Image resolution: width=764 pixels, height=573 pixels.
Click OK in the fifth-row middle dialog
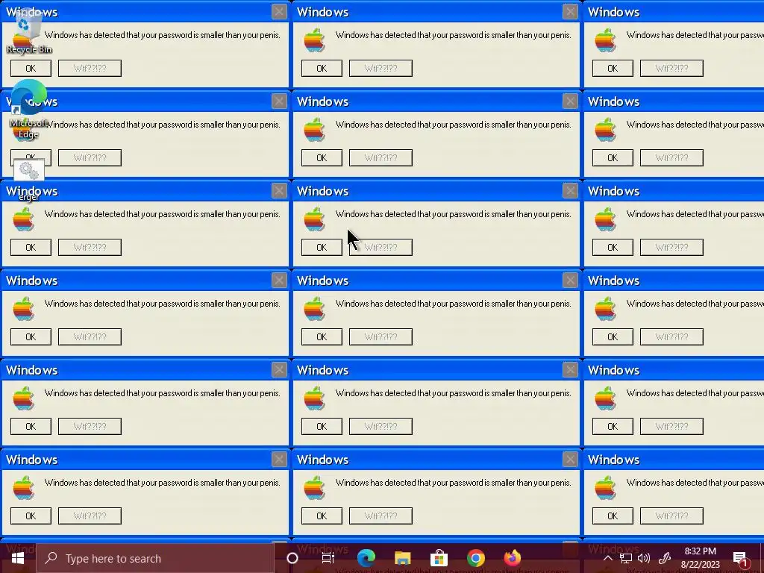tap(322, 427)
